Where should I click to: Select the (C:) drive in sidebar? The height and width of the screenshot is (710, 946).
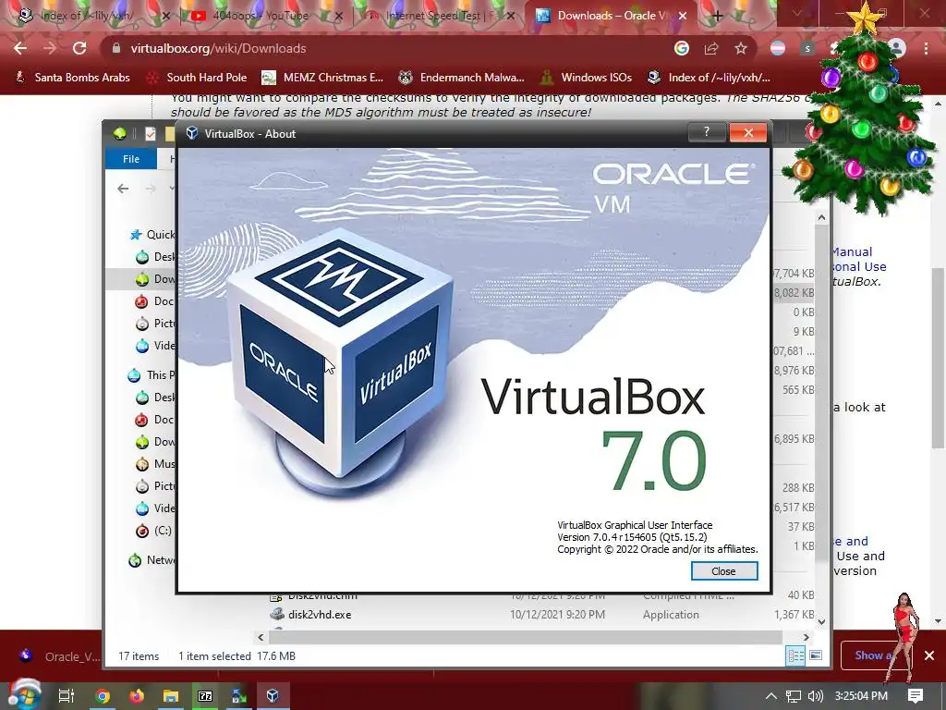point(153,531)
